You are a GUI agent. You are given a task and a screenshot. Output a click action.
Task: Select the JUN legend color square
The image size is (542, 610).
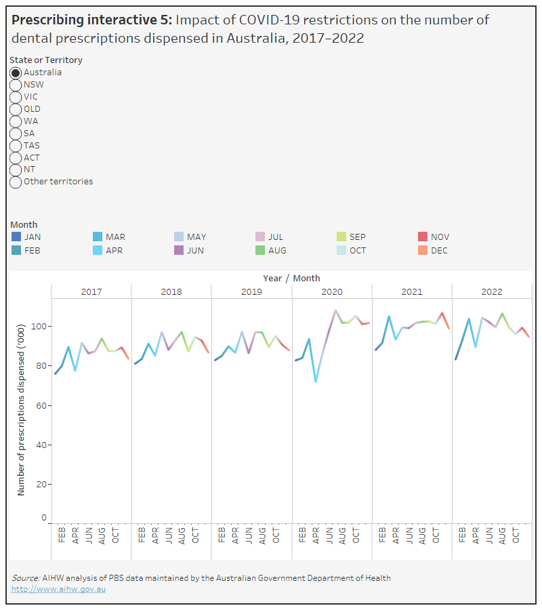179,251
